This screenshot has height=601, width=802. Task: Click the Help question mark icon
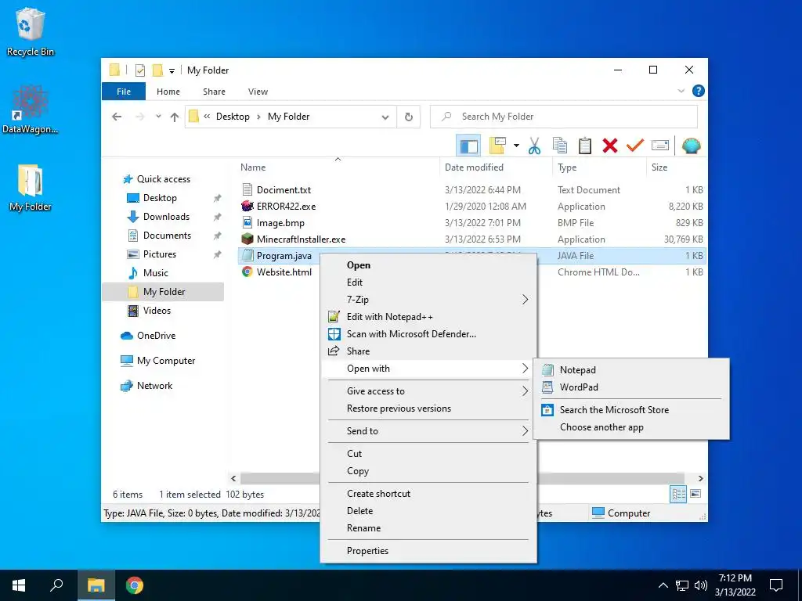point(698,91)
